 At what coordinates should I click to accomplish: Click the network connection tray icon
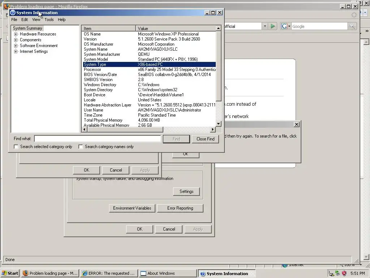coord(331,274)
